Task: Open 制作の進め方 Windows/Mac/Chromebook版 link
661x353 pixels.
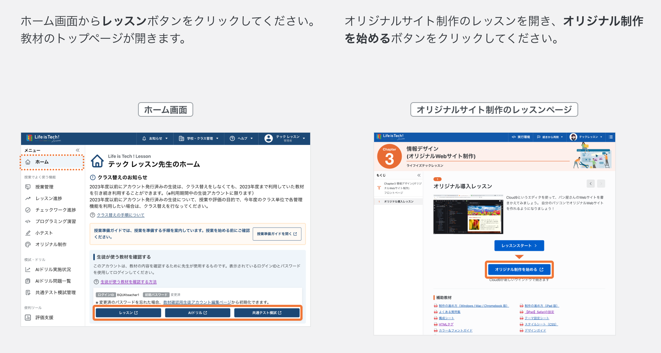Action: click(474, 306)
